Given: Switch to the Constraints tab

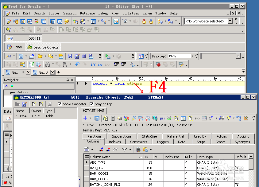Looking at the screenshot, I should [139, 142].
